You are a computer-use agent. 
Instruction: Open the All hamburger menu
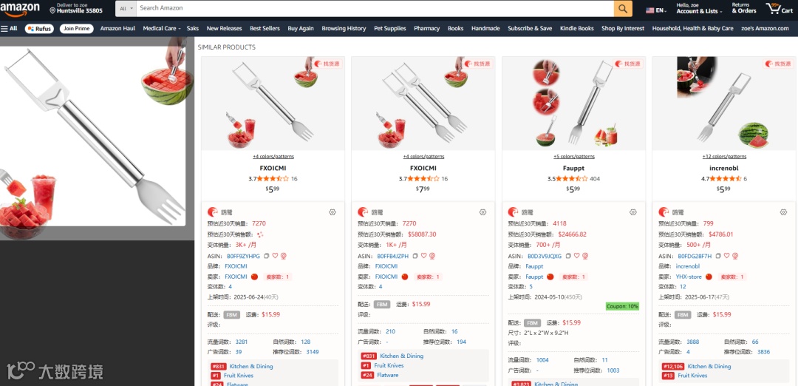click(9, 29)
